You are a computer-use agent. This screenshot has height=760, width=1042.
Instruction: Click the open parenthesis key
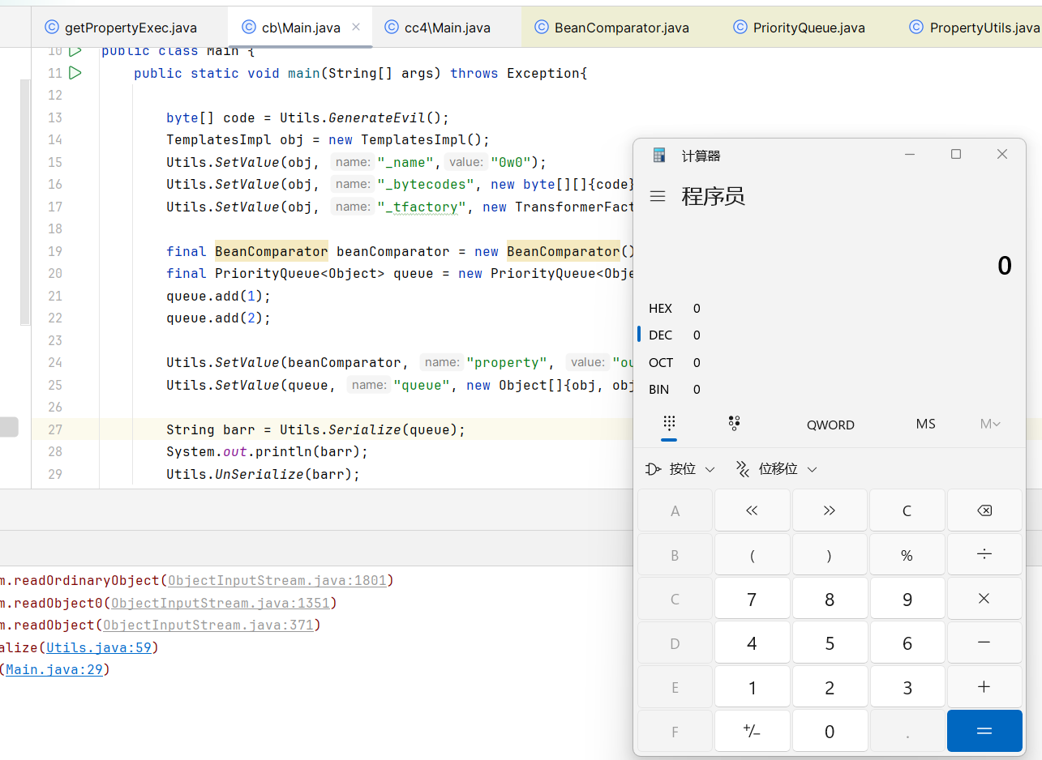point(752,555)
